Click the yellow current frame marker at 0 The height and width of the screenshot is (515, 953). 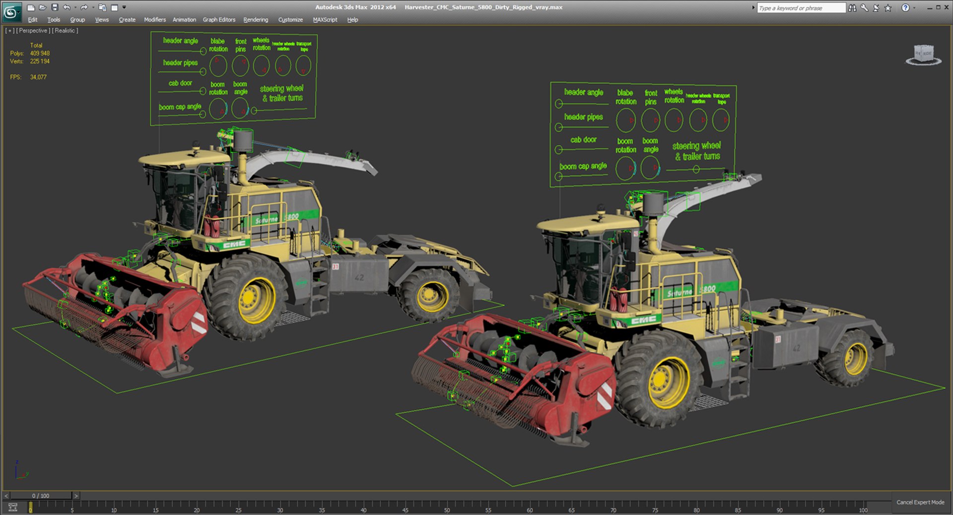click(x=30, y=507)
